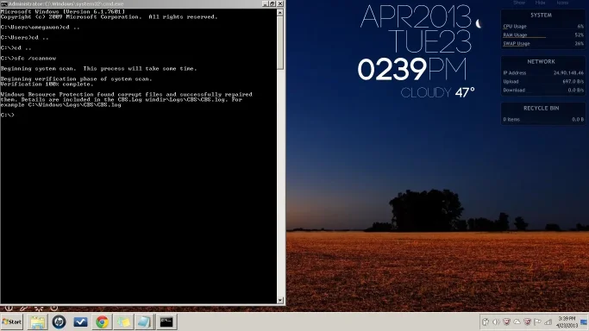Click the Download speed row
Viewport: 589px width, 331px height.
[543, 90]
